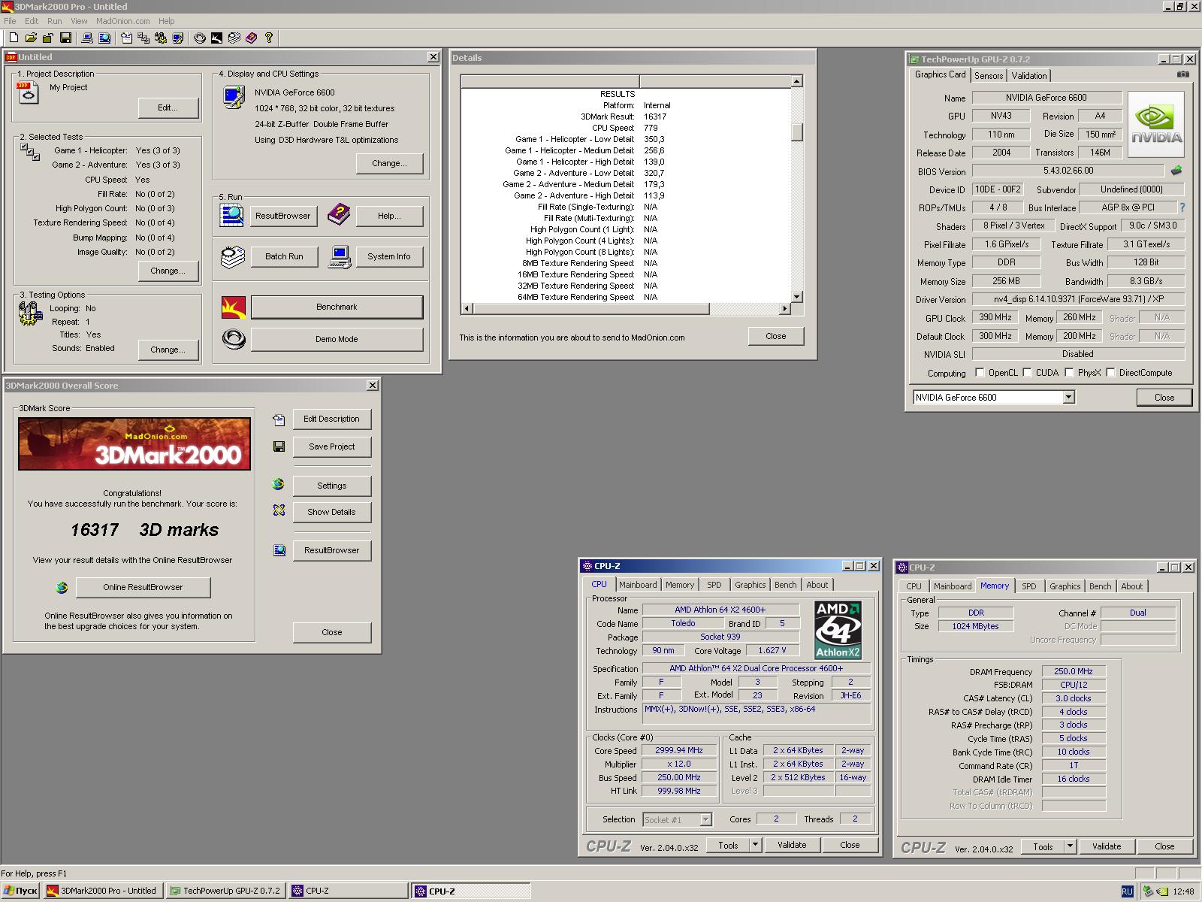Image resolution: width=1202 pixels, height=902 pixels.
Task: Switch to the Validation tab in GPU-Z
Action: click(x=1028, y=76)
